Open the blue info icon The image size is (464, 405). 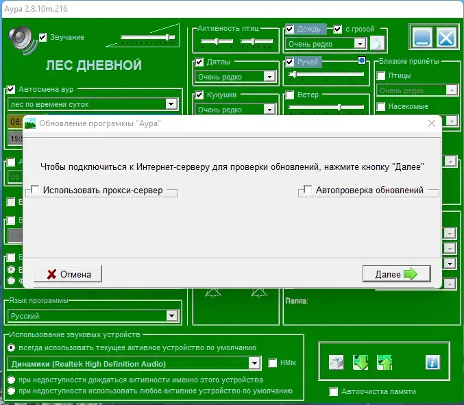[432, 363]
